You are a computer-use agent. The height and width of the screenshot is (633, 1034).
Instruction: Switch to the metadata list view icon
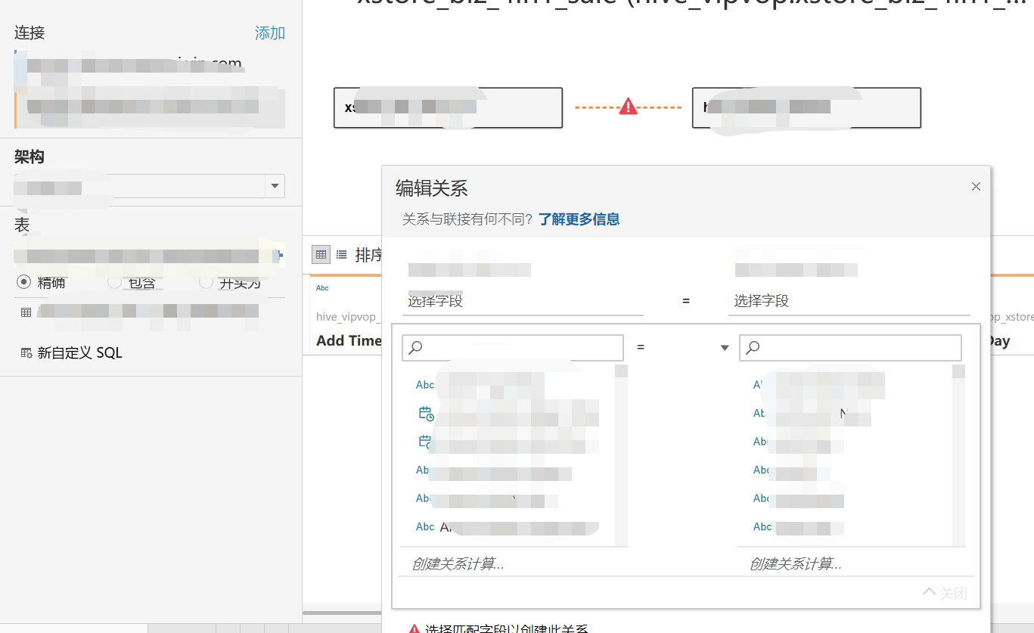341,255
